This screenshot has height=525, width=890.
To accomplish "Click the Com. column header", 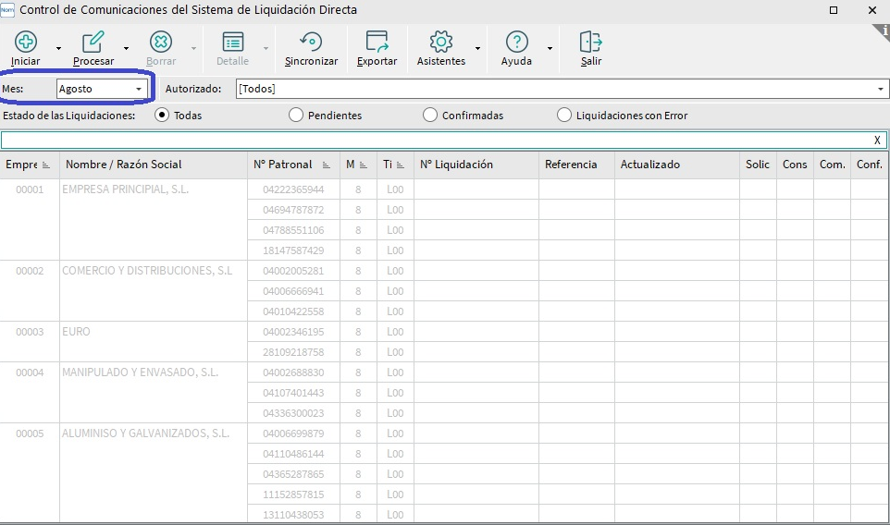I will pos(832,165).
